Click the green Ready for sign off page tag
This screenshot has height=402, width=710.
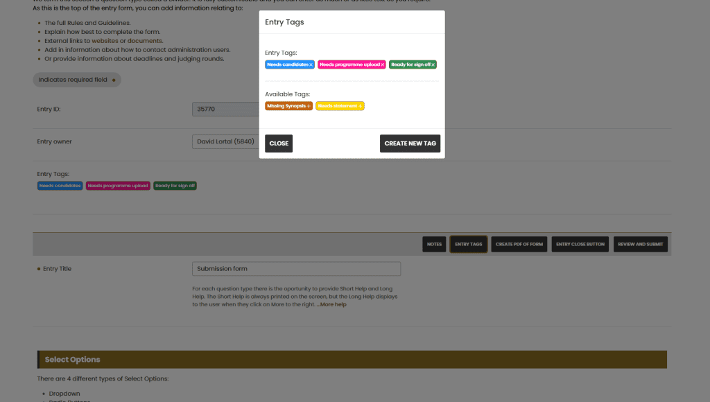175,186
